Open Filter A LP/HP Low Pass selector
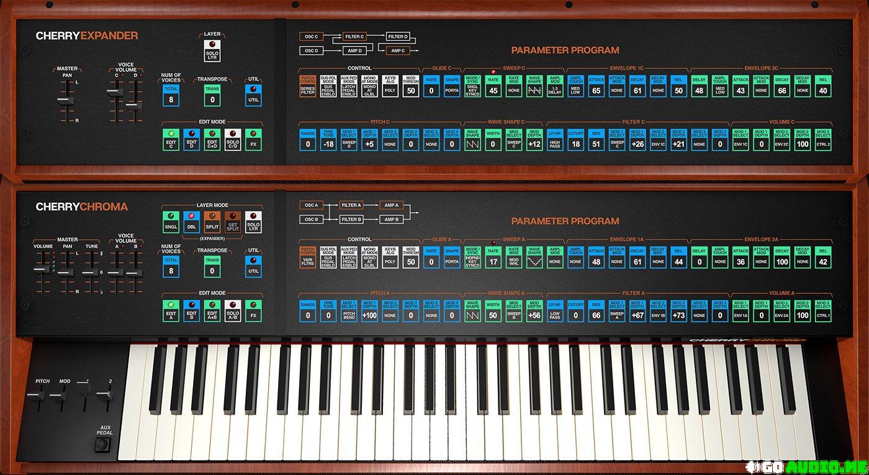This screenshot has width=869, height=475. pyautogui.click(x=555, y=311)
